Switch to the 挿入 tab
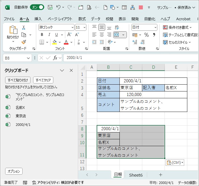Screen dimensions: 199x186 (38, 19)
